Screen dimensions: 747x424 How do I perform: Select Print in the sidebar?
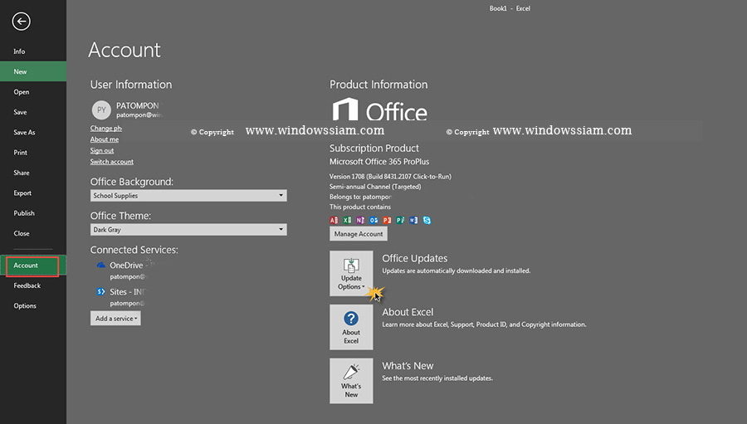click(x=33, y=153)
